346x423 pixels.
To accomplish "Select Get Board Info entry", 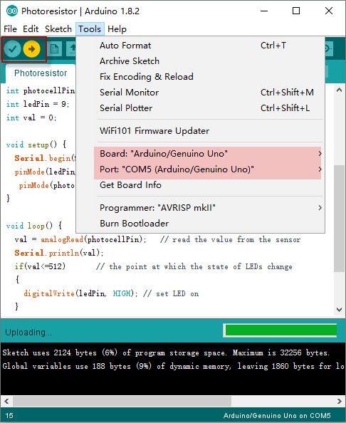I will click(x=201, y=185).
